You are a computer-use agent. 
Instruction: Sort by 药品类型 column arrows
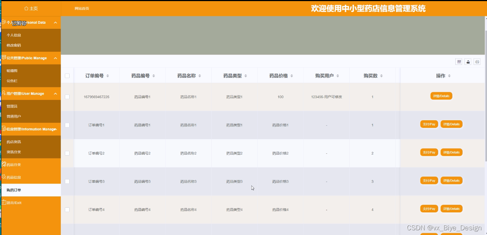tap(246, 76)
